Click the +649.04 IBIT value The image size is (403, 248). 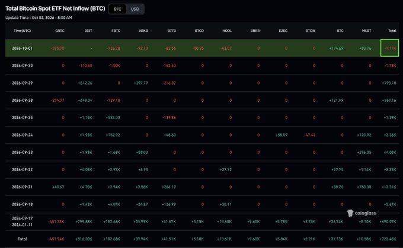click(x=85, y=101)
